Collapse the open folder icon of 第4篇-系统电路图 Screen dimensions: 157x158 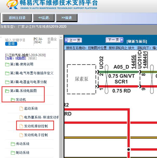click(7, 91)
